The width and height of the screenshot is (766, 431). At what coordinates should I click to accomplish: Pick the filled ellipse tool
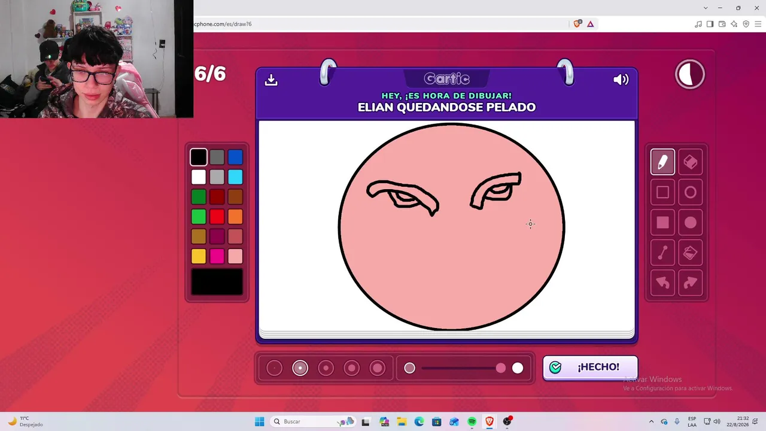[690, 223]
